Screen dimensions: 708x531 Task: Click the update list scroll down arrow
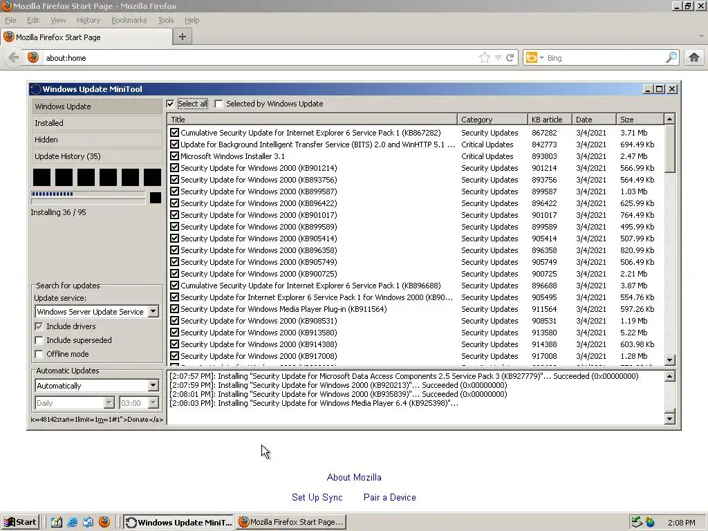[669, 360]
